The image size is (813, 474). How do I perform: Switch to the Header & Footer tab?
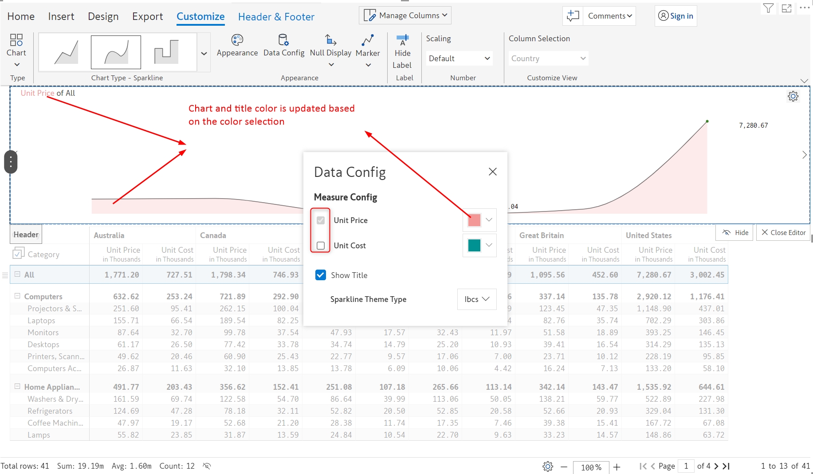(x=276, y=17)
